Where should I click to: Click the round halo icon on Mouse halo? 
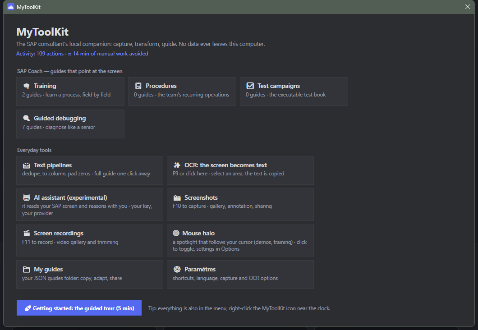pyautogui.click(x=176, y=233)
